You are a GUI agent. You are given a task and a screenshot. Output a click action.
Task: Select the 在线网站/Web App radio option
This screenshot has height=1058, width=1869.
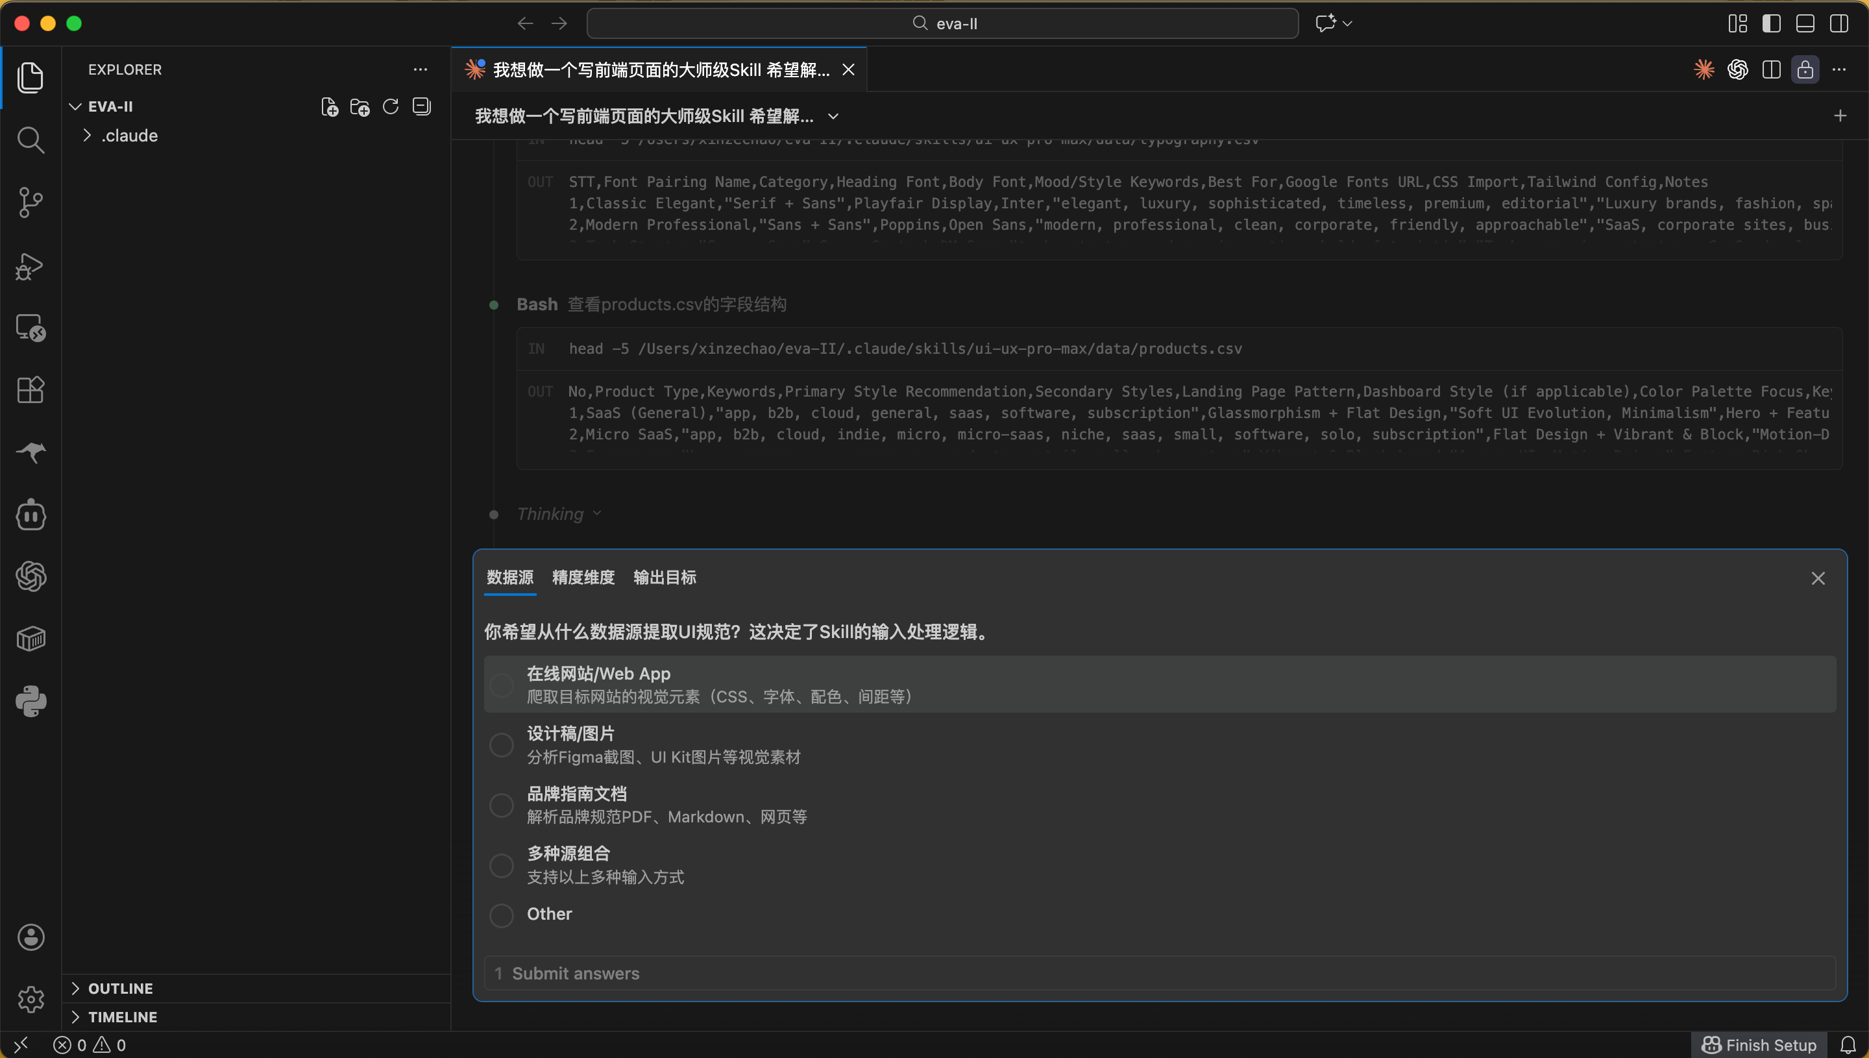[x=501, y=685]
